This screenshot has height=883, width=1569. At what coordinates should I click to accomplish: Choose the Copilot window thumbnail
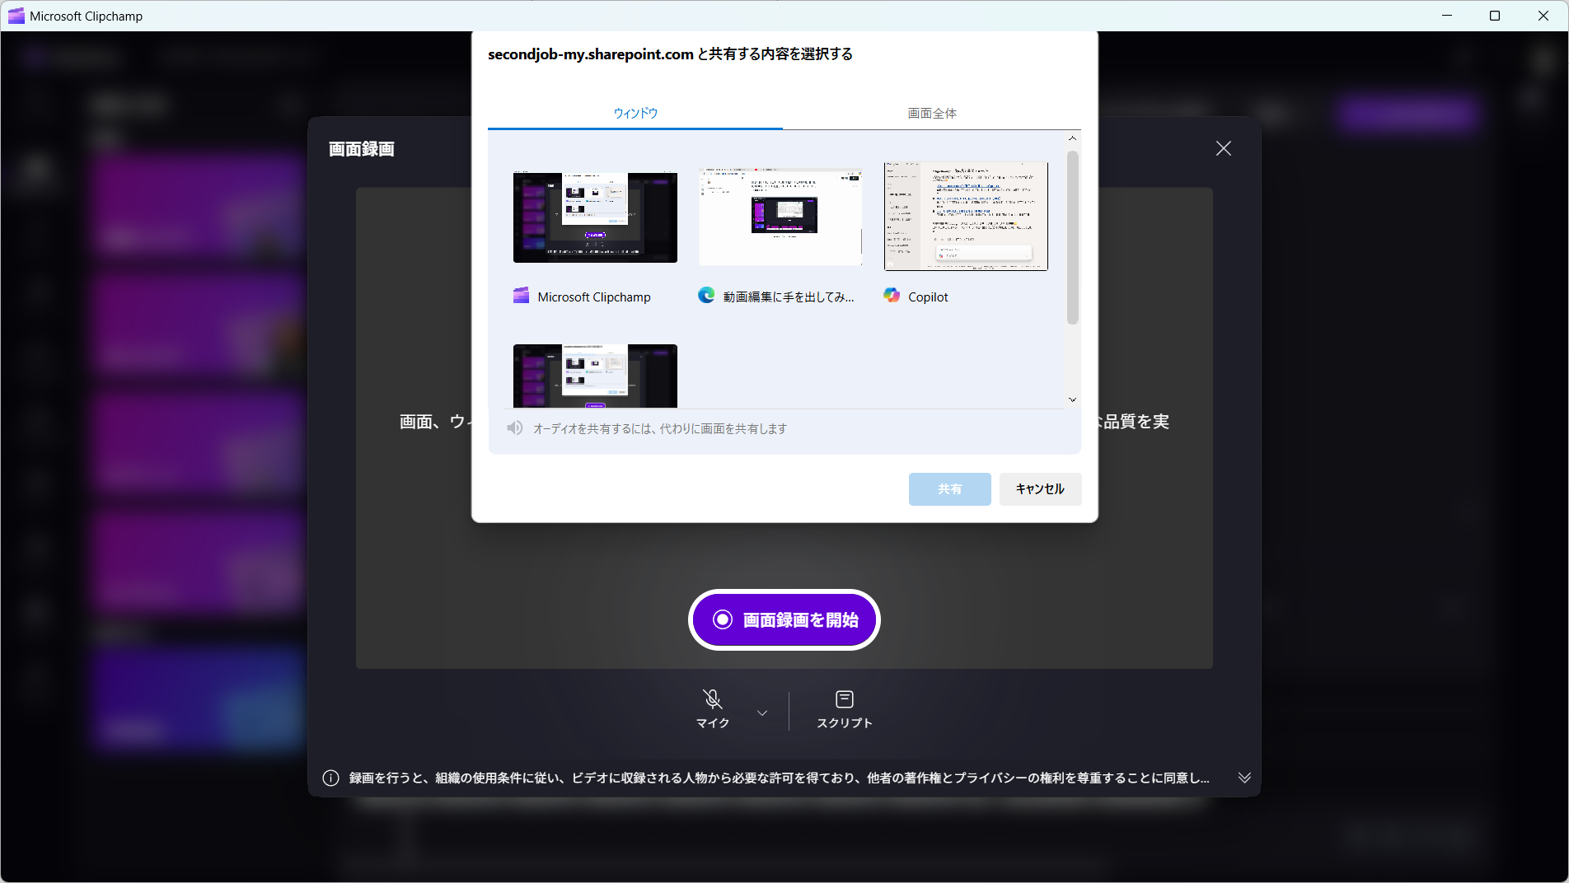coord(966,216)
